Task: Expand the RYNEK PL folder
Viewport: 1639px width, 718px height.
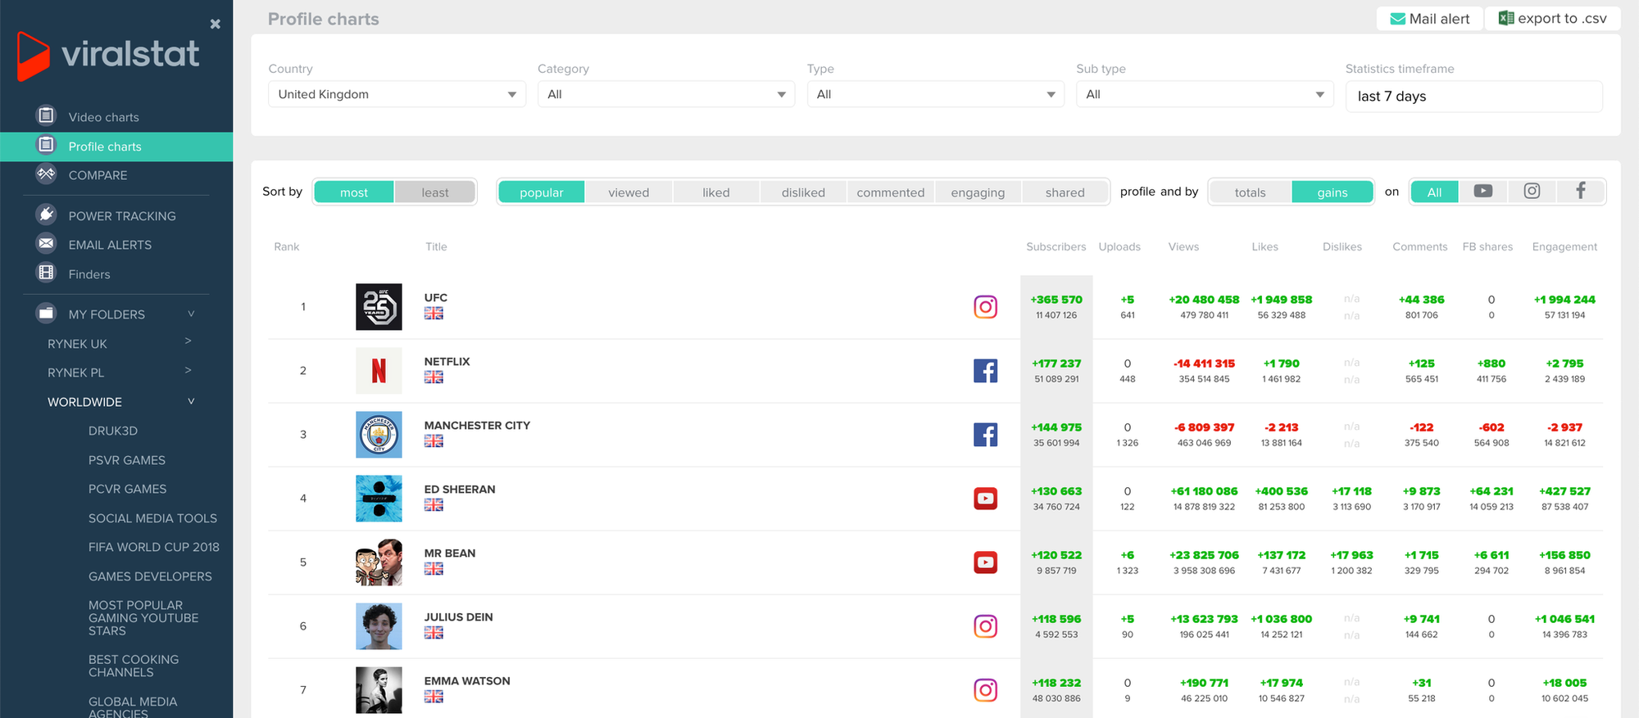Action: tap(188, 371)
